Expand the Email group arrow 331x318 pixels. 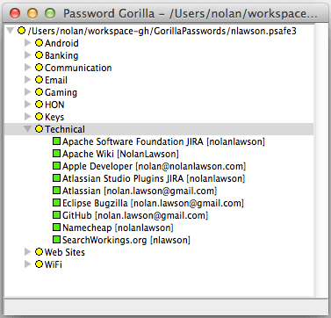[28, 80]
